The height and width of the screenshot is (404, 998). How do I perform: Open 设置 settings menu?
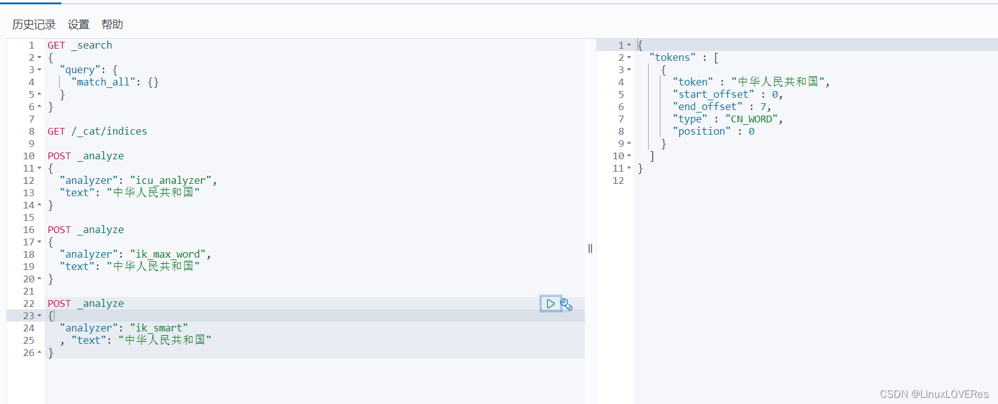[79, 25]
